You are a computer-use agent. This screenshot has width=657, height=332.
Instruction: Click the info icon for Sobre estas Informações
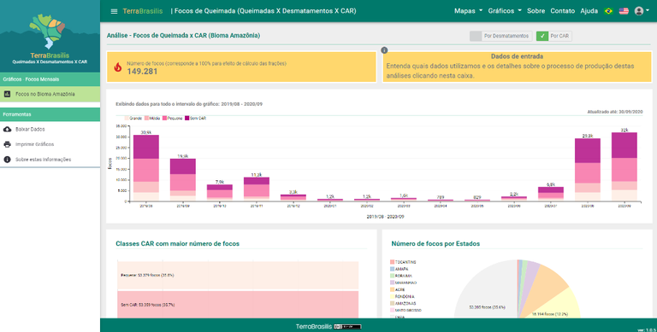[7, 160]
